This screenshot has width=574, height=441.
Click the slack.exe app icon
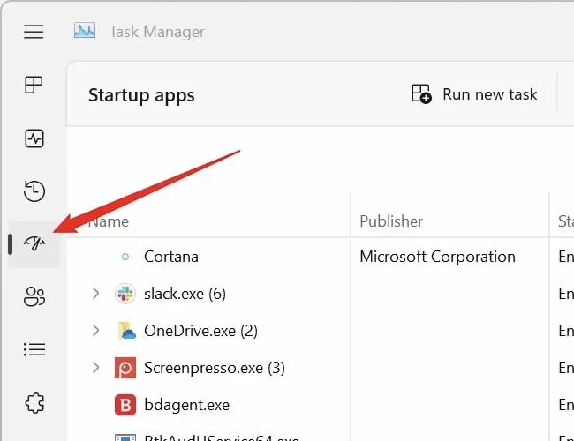125,294
